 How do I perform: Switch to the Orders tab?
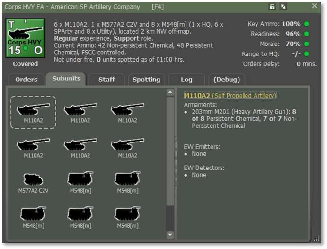point(26,80)
